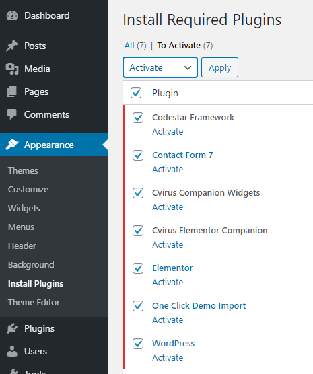This screenshot has height=374, width=313.
Task: Click the Comments speech bubble icon
Action: 12,114
